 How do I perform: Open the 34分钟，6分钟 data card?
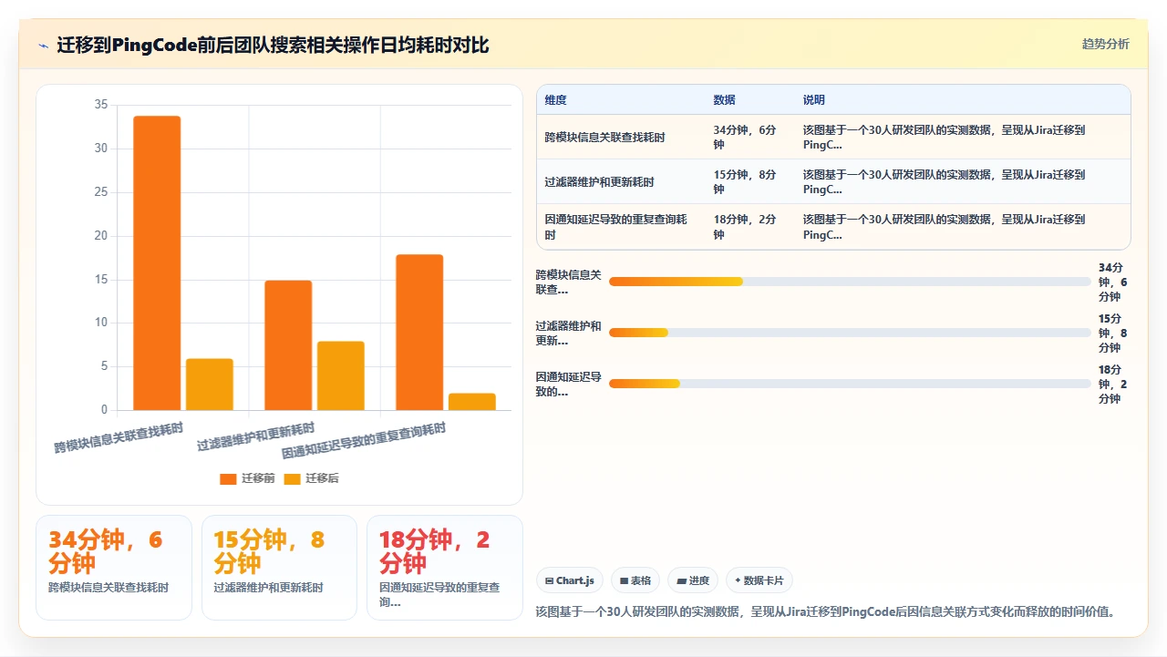114,568
